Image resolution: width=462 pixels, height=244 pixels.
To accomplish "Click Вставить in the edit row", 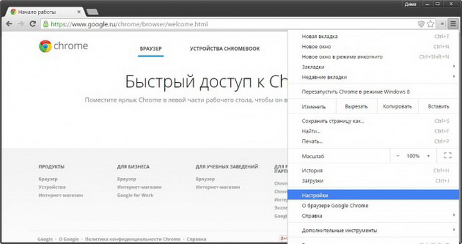I will tap(438, 106).
